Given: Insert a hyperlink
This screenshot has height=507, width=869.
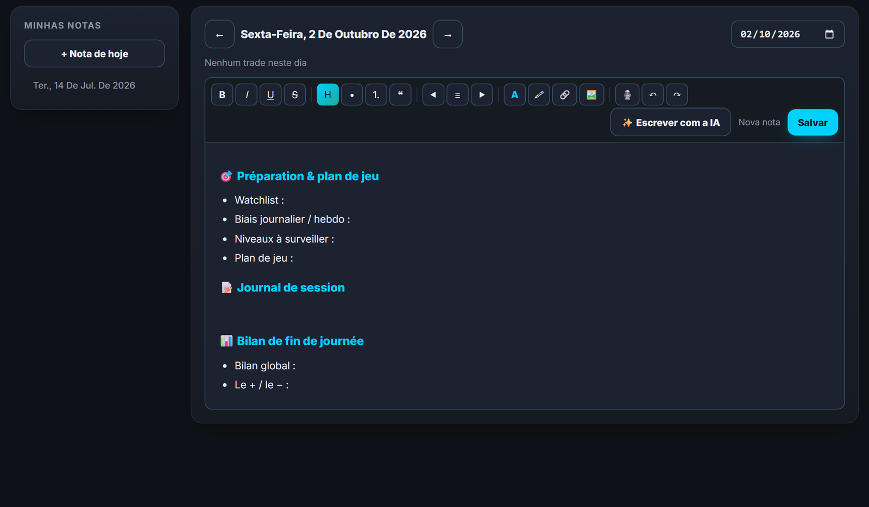Looking at the screenshot, I should pyautogui.click(x=565, y=94).
